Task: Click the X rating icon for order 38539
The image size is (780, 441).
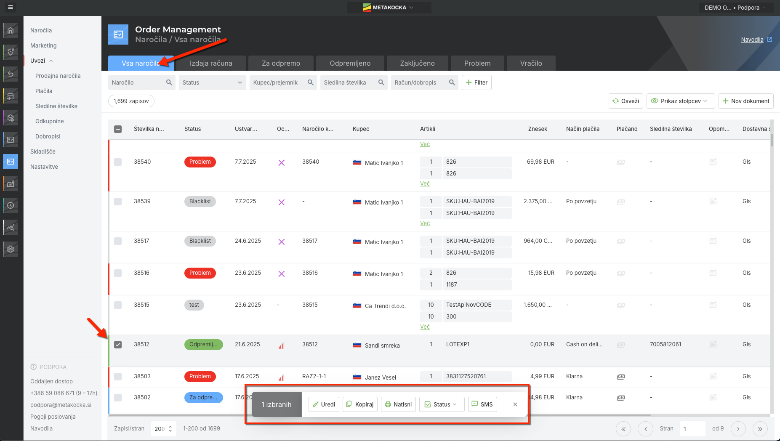Action: click(x=282, y=202)
